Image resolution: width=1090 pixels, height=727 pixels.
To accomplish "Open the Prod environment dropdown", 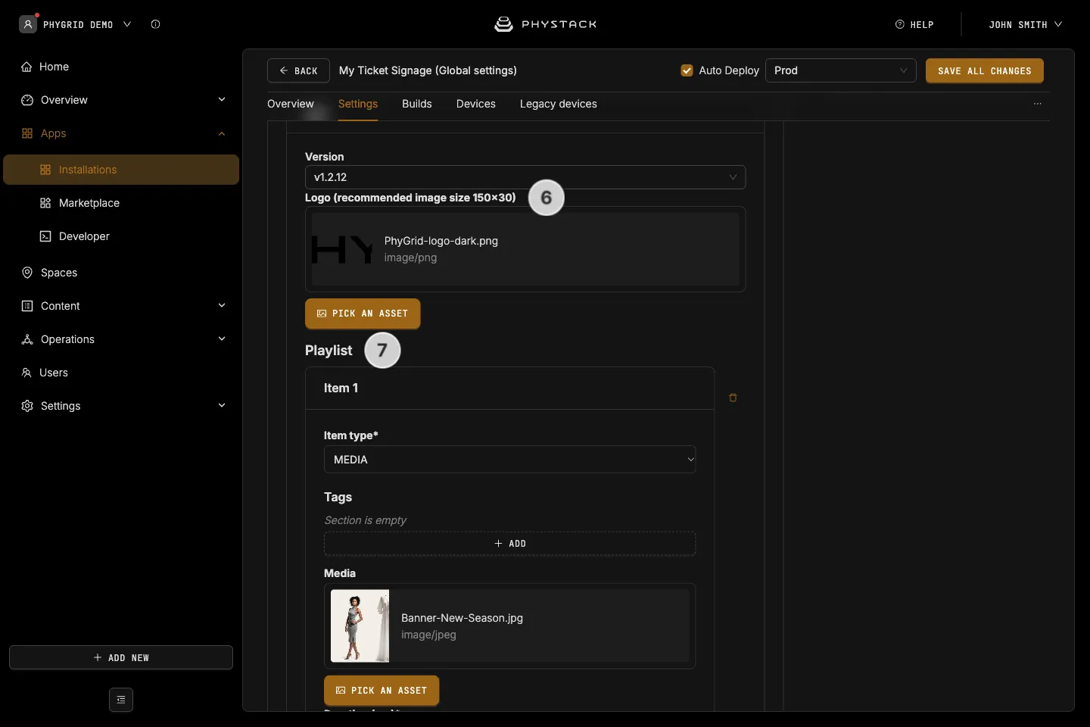I will click(x=841, y=70).
